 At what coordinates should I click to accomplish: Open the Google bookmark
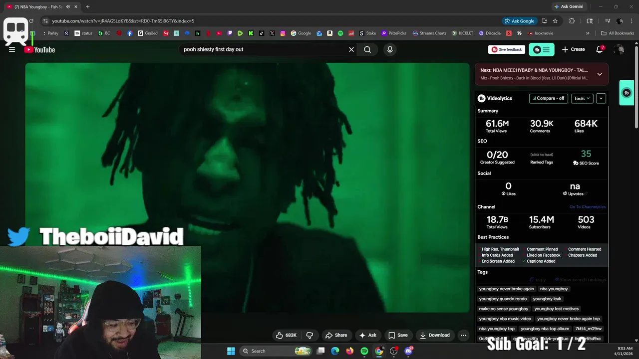click(x=301, y=33)
